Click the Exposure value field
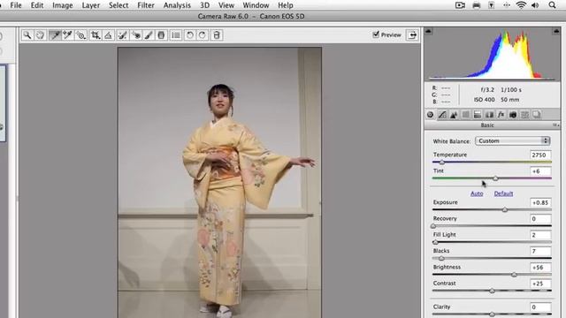 click(540, 202)
